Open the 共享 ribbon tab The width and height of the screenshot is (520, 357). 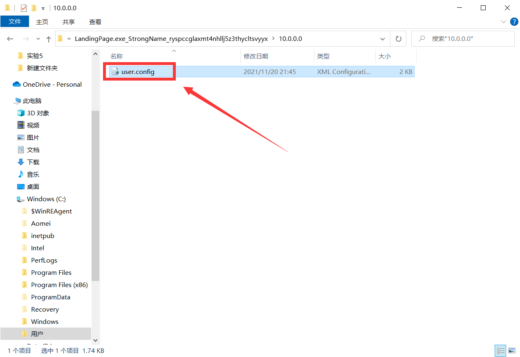69,22
